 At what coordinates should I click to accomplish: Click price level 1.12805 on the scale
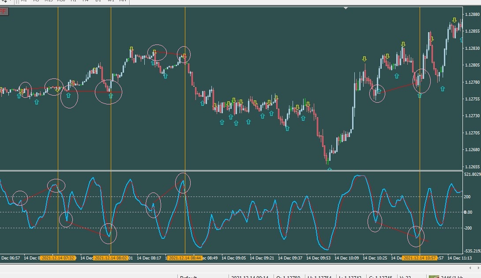pyautogui.click(x=472, y=65)
